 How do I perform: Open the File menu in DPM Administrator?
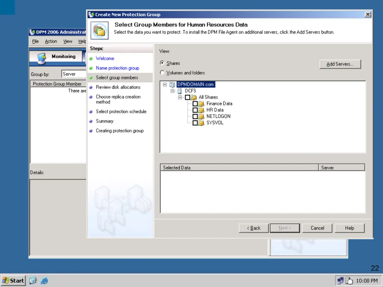pos(36,41)
